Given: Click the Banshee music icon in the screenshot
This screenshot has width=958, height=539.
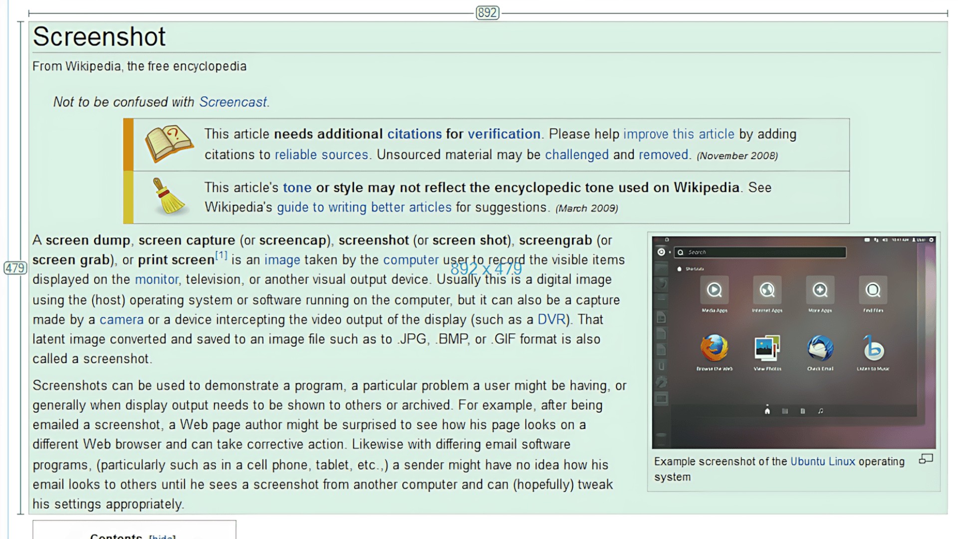Looking at the screenshot, I should click(x=873, y=348).
